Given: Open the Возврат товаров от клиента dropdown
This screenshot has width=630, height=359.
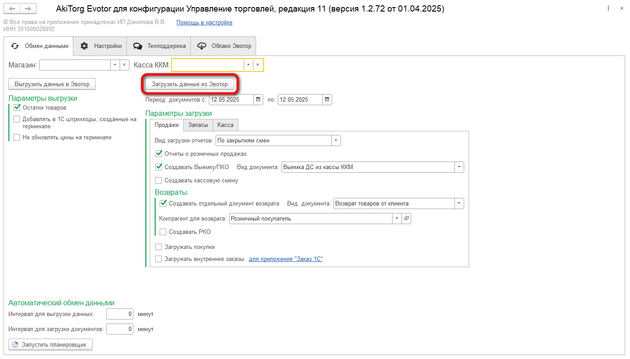Looking at the screenshot, I should (459, 204).
